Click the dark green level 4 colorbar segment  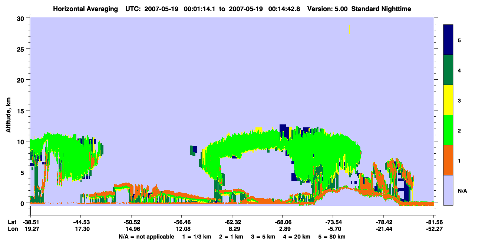click(x=448, y=70)
